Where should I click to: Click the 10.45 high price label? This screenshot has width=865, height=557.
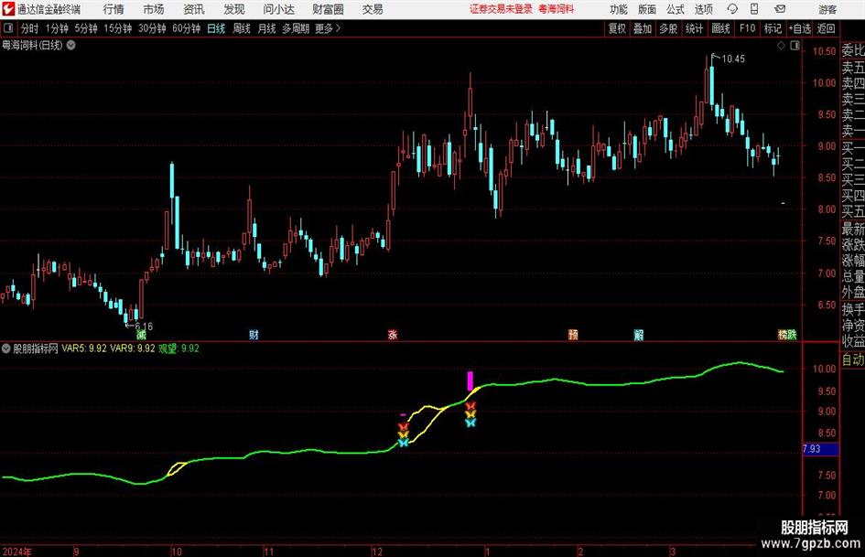733,59
